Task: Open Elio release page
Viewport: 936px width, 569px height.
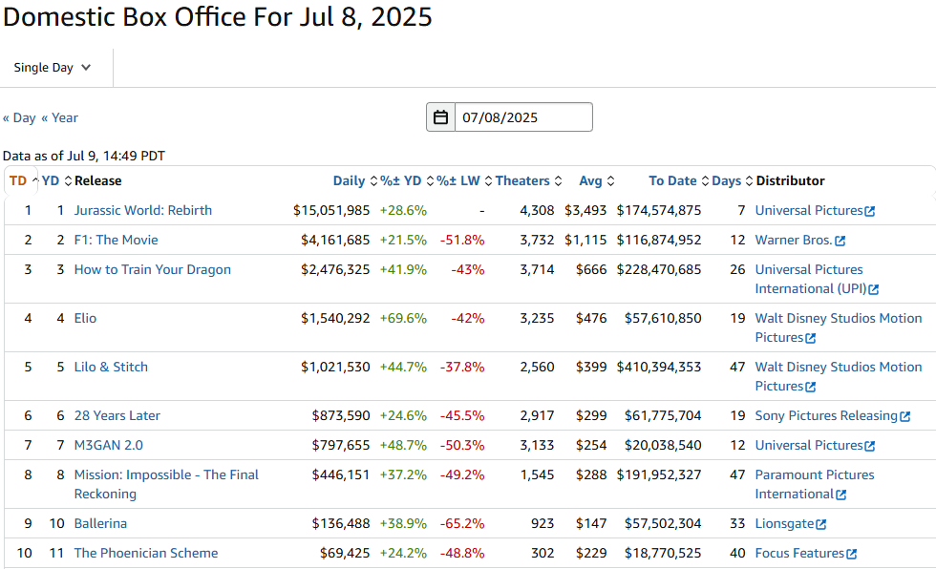Action: tap(85, 319)
